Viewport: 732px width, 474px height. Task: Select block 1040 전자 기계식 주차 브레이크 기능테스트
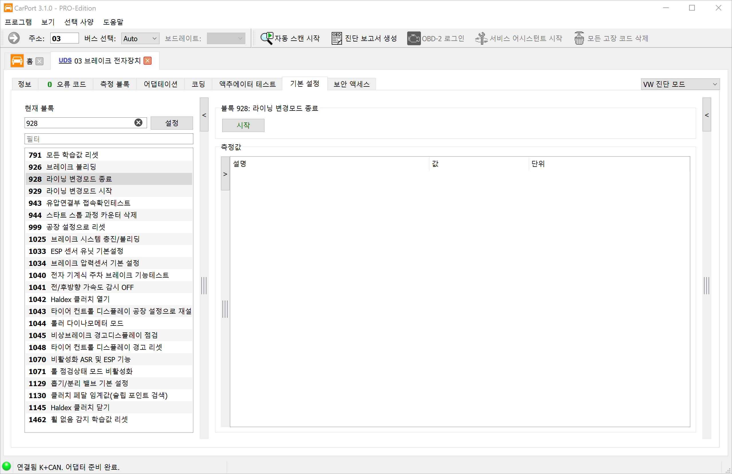(x=109, y=275)
